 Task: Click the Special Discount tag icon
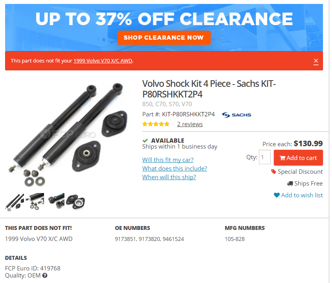click(273, 172)
